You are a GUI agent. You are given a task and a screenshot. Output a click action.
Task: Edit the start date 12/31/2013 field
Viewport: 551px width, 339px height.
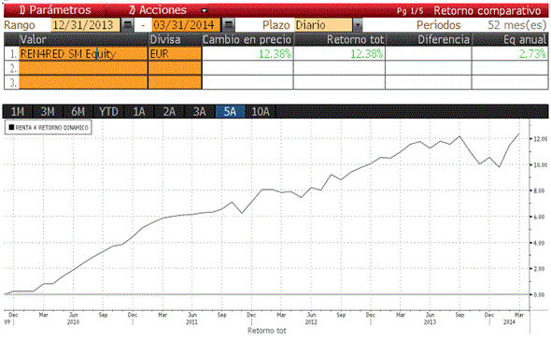pos(85,25)
